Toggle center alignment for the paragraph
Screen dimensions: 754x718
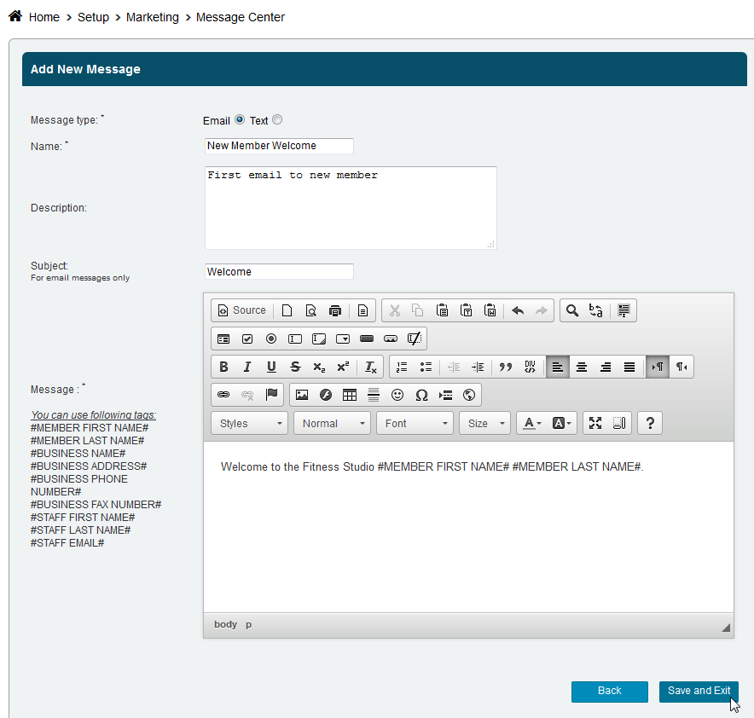[582, 367]
